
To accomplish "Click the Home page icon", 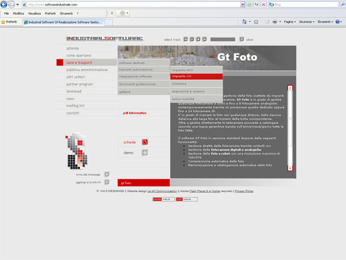I will 244,22.
